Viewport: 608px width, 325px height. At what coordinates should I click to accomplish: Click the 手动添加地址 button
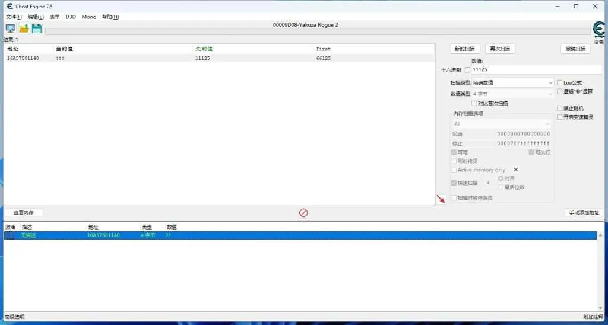(x=584, y=212)
